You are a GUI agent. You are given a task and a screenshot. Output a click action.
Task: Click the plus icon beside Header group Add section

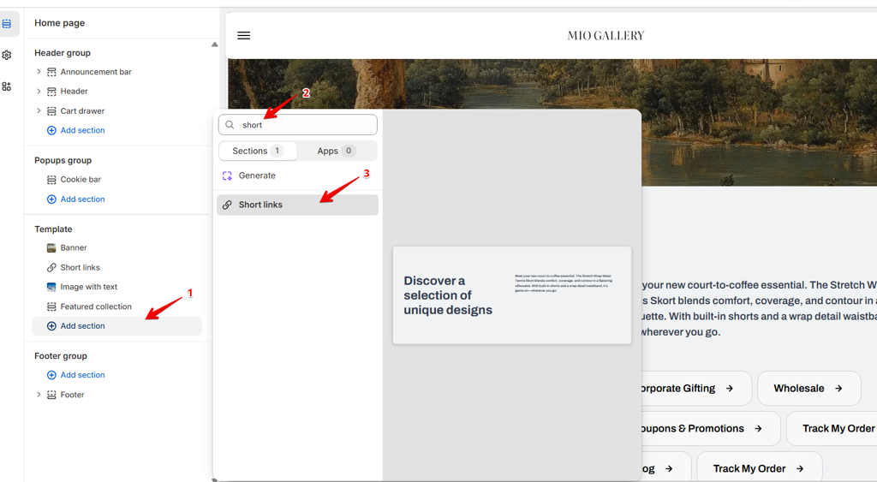(51, 130)
